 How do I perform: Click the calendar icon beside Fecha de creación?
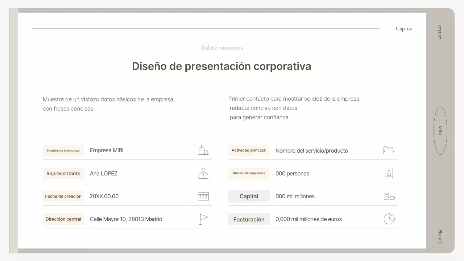tap(203, 196)
